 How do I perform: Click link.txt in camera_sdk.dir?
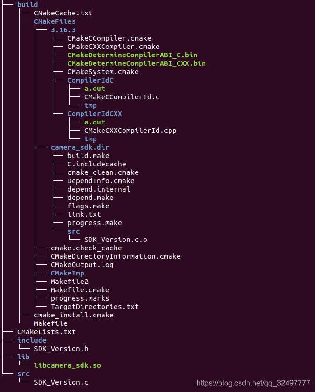click(84, 214)
